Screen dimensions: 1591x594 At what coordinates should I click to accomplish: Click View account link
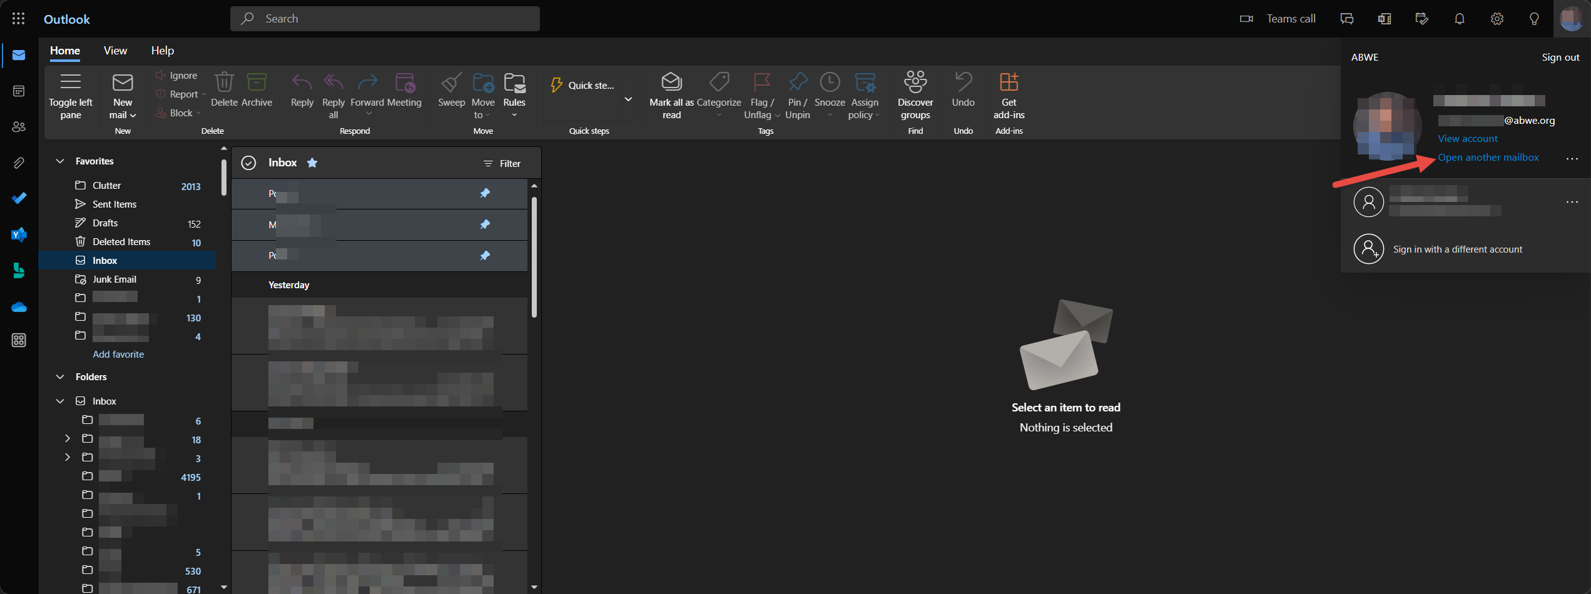point(1468,139)
